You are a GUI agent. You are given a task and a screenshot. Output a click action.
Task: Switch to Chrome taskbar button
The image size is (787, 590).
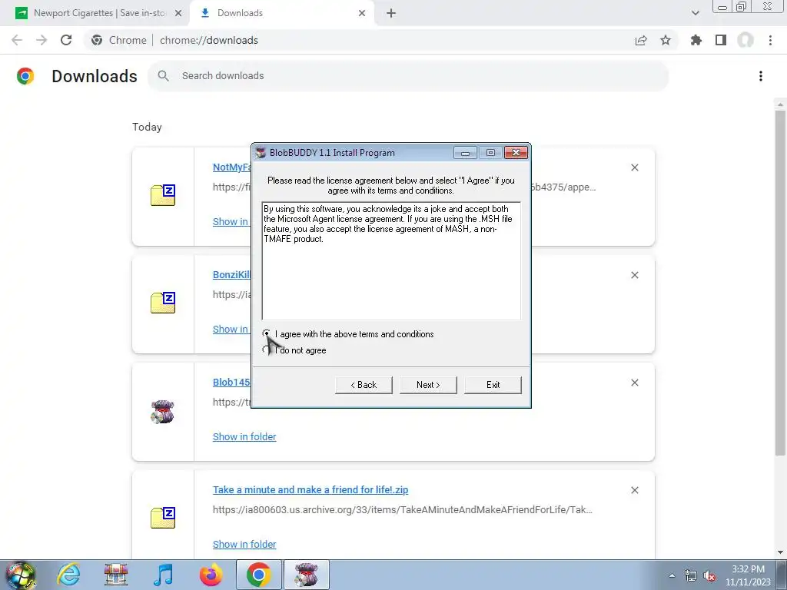pyautogui.click(x=258, y=575)
